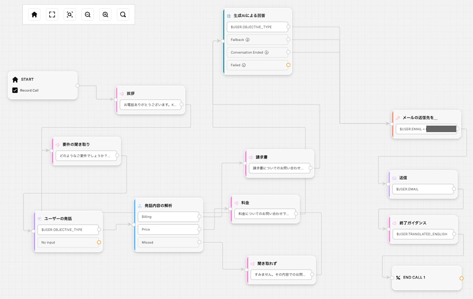This screenshot has width=473, height=299.
Task: Select the Billing branch in 発話内容の解析
Action: (168, 217)
